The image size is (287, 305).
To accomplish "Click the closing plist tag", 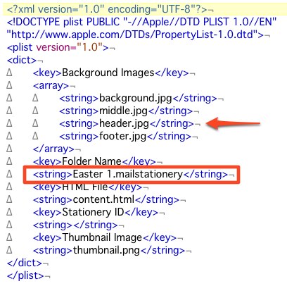I will (x=25, y=275).
